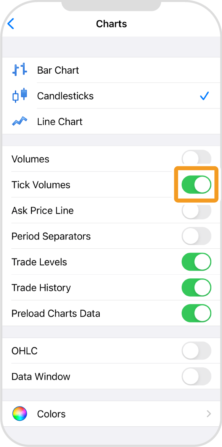Turn off Tick Volumes toggle
Screen dimensions: 222x447
pyautogui.click(x=197, y=185)
